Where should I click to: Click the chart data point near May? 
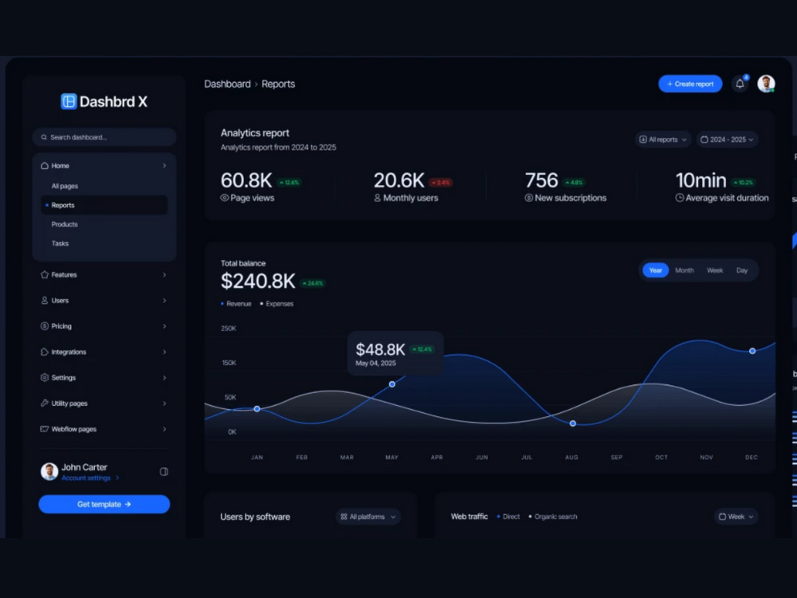point(392,384)
